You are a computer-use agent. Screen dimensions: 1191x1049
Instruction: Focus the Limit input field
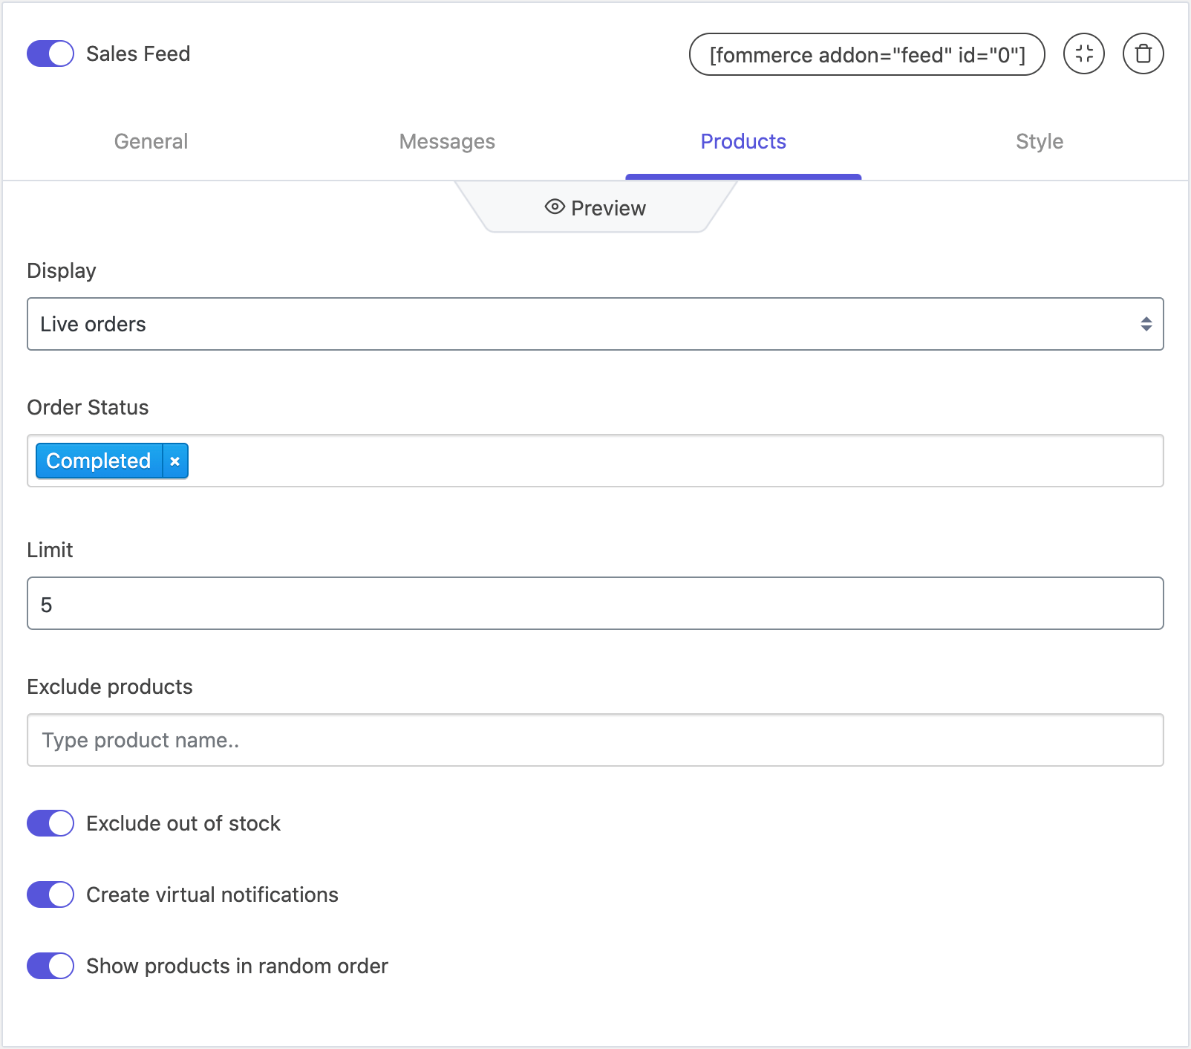click(595, 603)
